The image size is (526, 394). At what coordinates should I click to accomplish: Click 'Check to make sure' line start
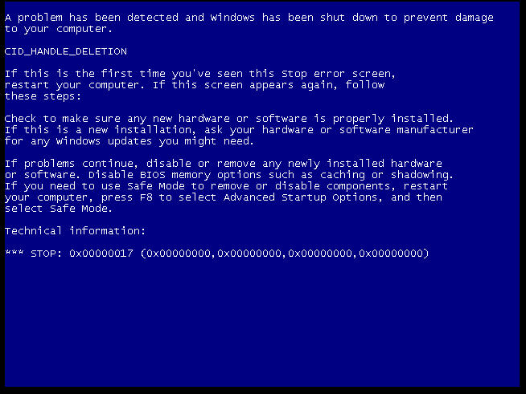point(63,119)
